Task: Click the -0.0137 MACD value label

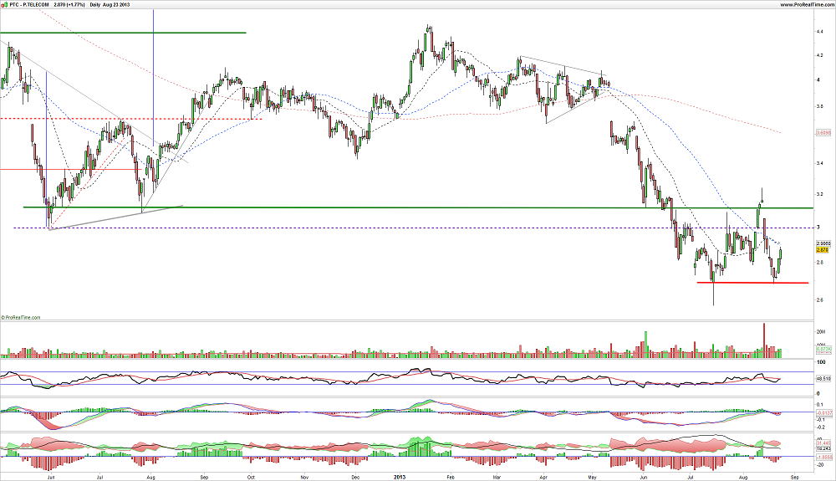Action: tap(823, 412)
